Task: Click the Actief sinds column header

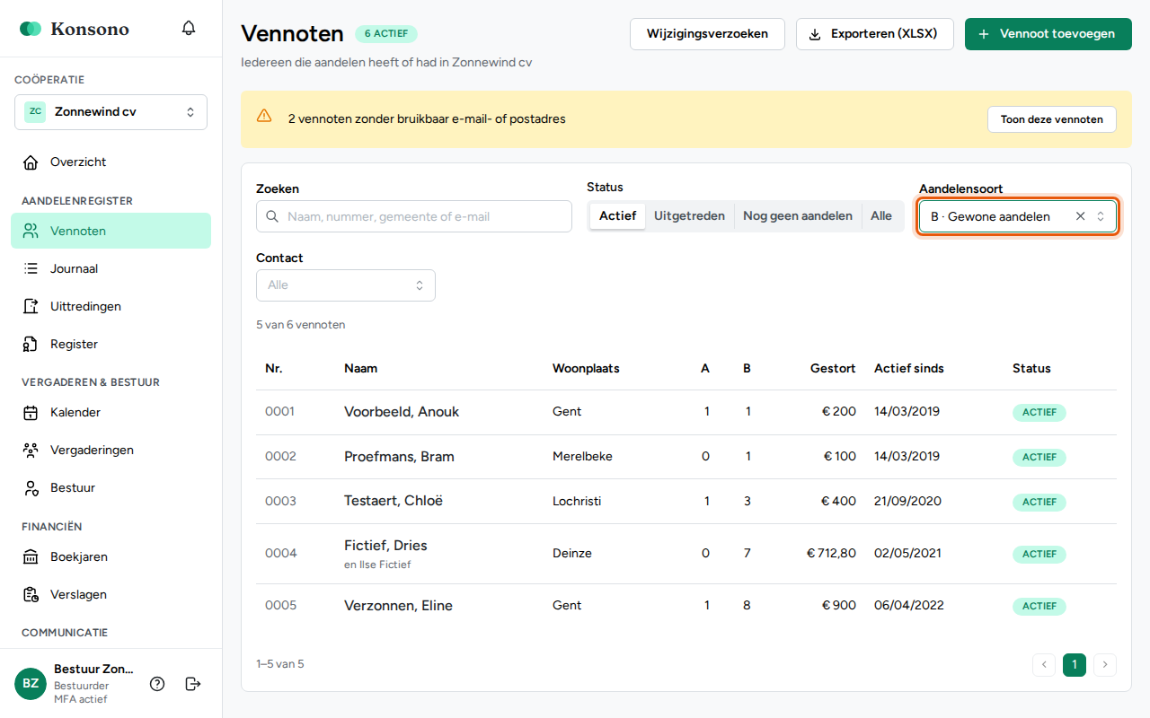Action: click(x=909, y=369)
